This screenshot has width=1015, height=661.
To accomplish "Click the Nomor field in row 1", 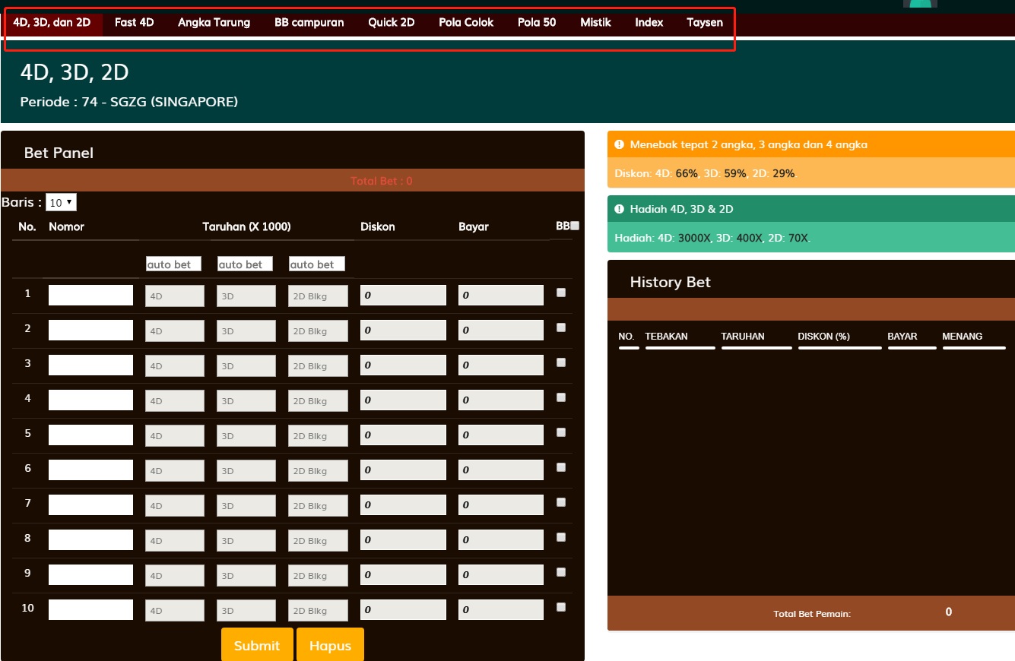I will pos(90,296).
